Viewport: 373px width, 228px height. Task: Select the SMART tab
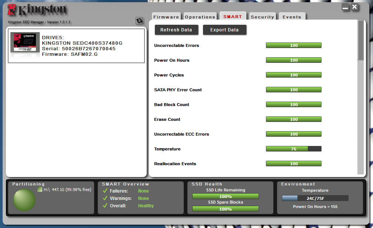233,16
